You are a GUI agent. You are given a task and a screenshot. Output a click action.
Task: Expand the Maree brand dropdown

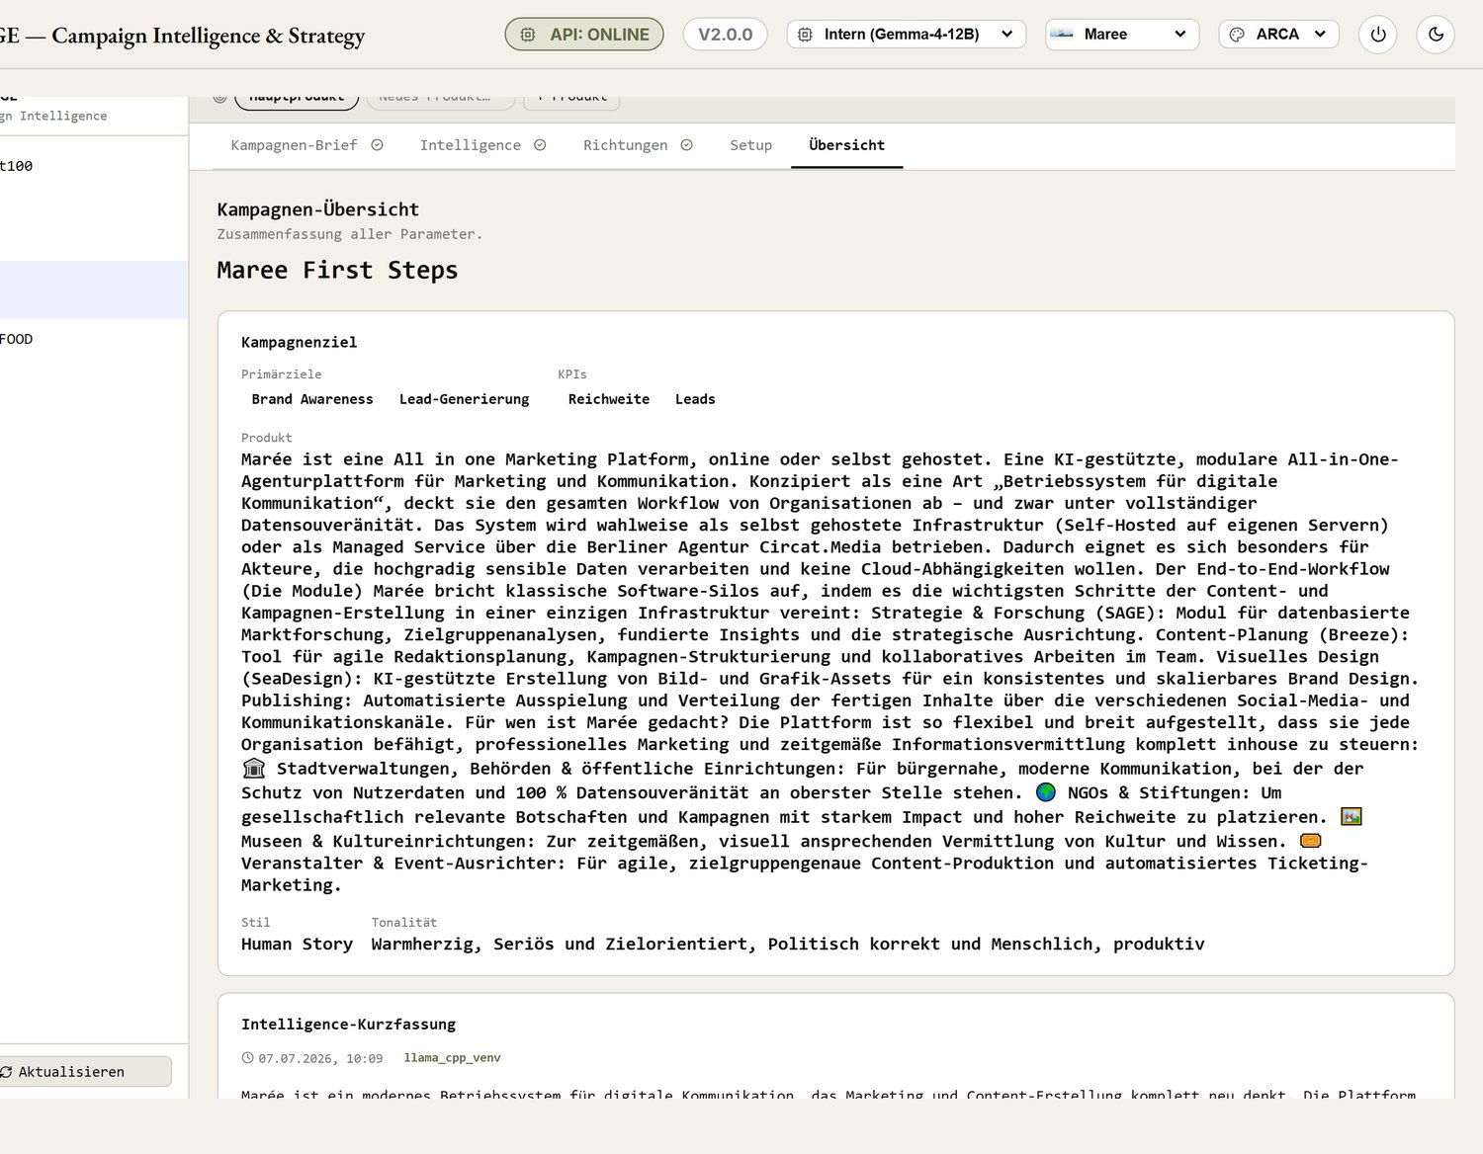pos(1122,35)
